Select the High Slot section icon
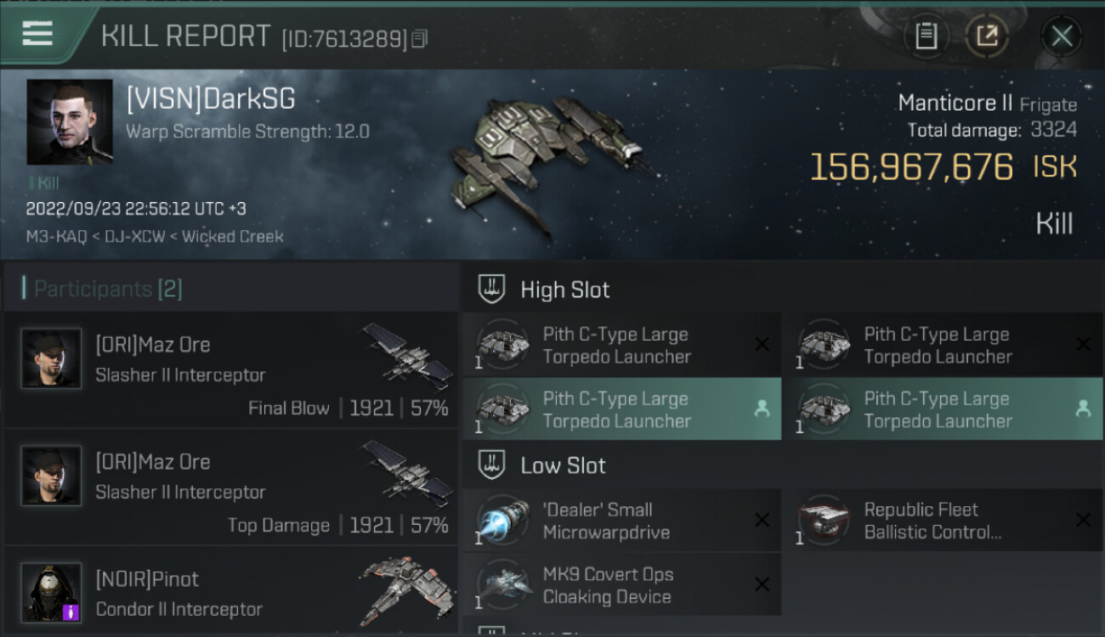 [492, 290]
